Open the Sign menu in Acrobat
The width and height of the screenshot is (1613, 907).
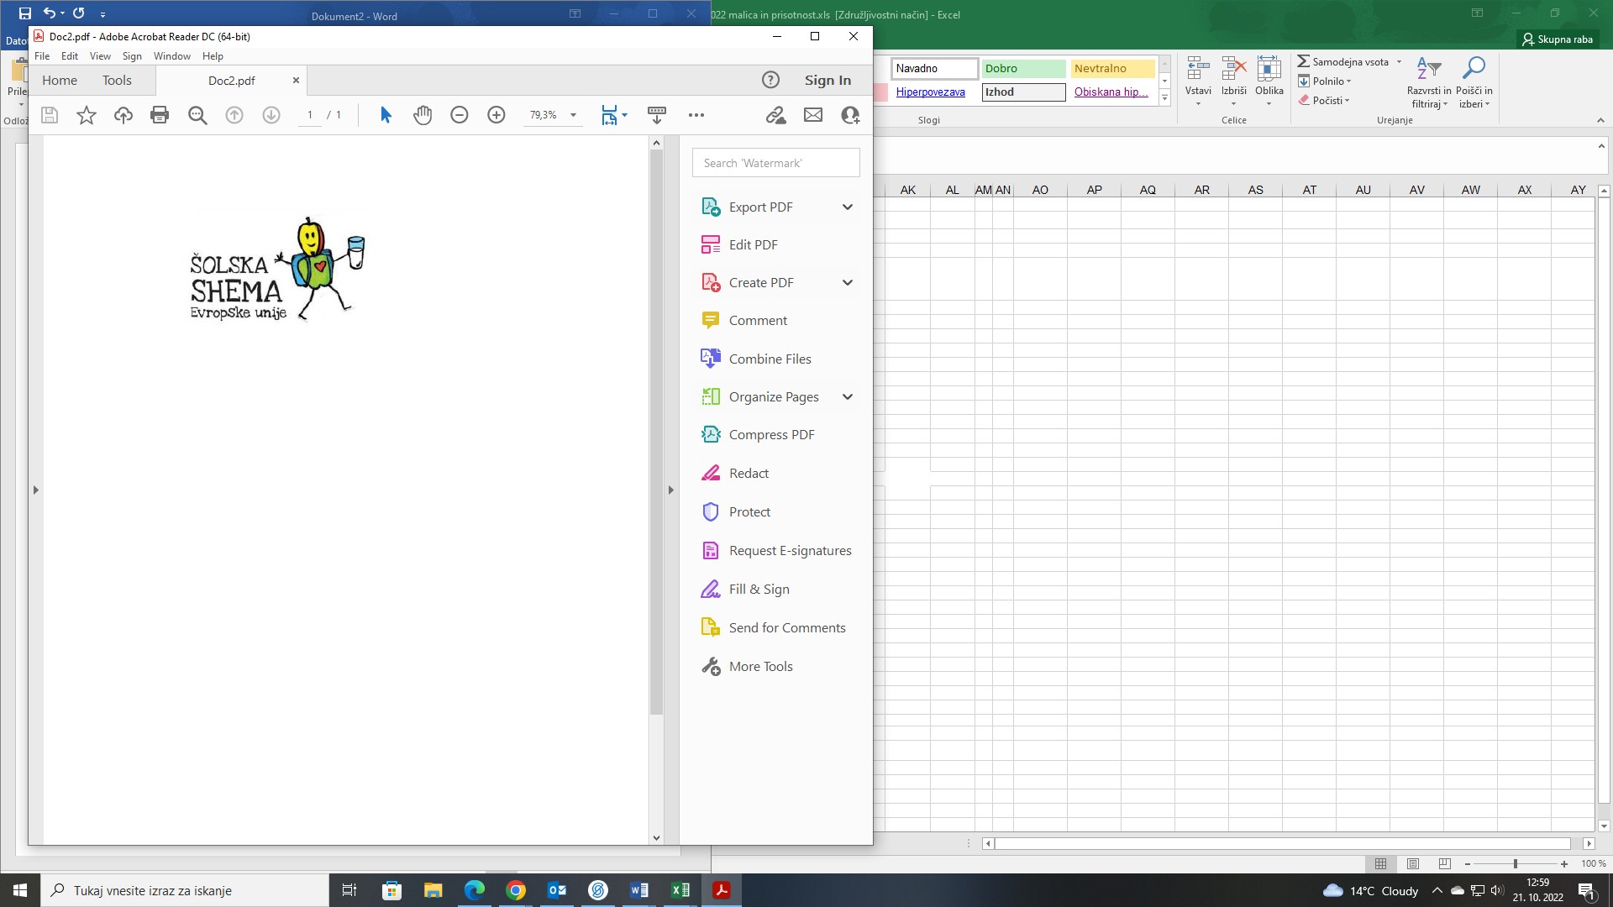click(132, 56)
